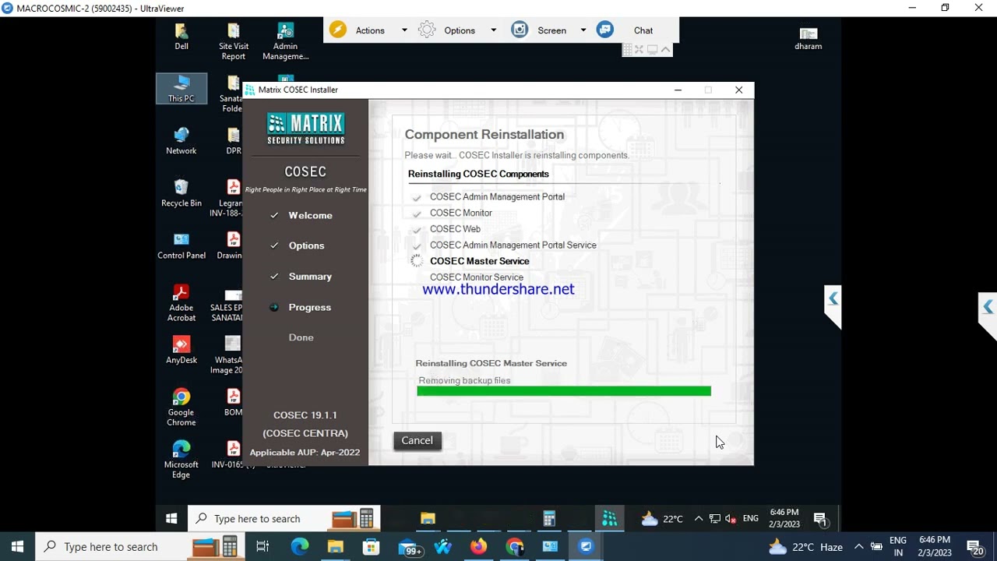Click the monitor icon below UltraViewer toolbar
Image resolution: width=997 pixels, height=561 pixels.
point(653,50)
